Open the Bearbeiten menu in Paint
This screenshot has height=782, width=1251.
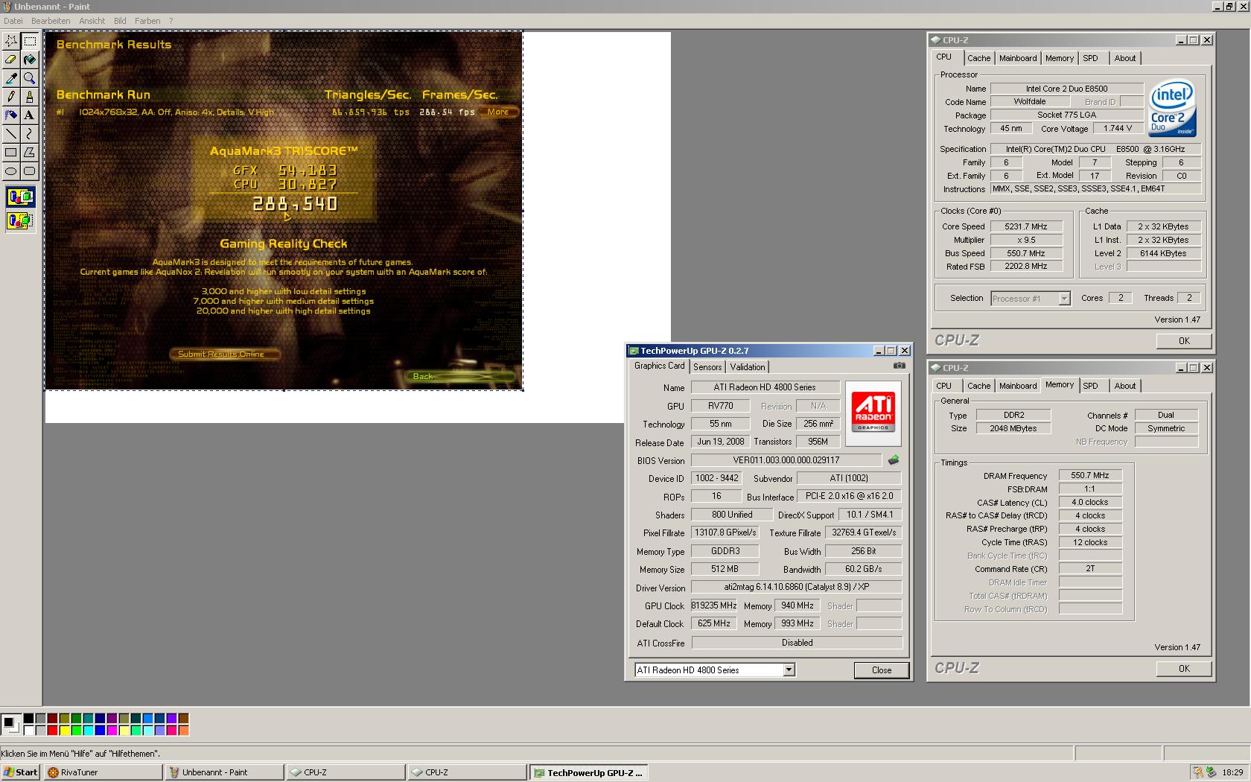pyautogui.click(x=51, y=21)
